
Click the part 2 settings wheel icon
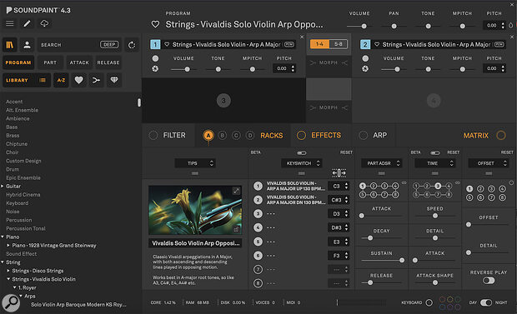(365, 68)
